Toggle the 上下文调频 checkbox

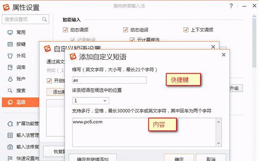click(186, 30)
